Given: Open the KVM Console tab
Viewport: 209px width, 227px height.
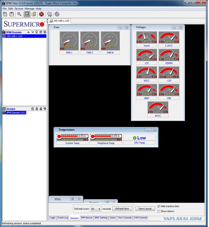Looking at the screenshot, I should coord(141,218).
